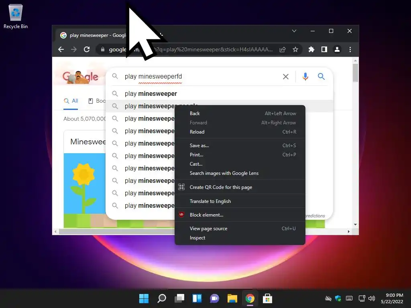Click the scroll down arrow
Image resolution: width=411 pixels, height=308 pixels.
point(356,225)
